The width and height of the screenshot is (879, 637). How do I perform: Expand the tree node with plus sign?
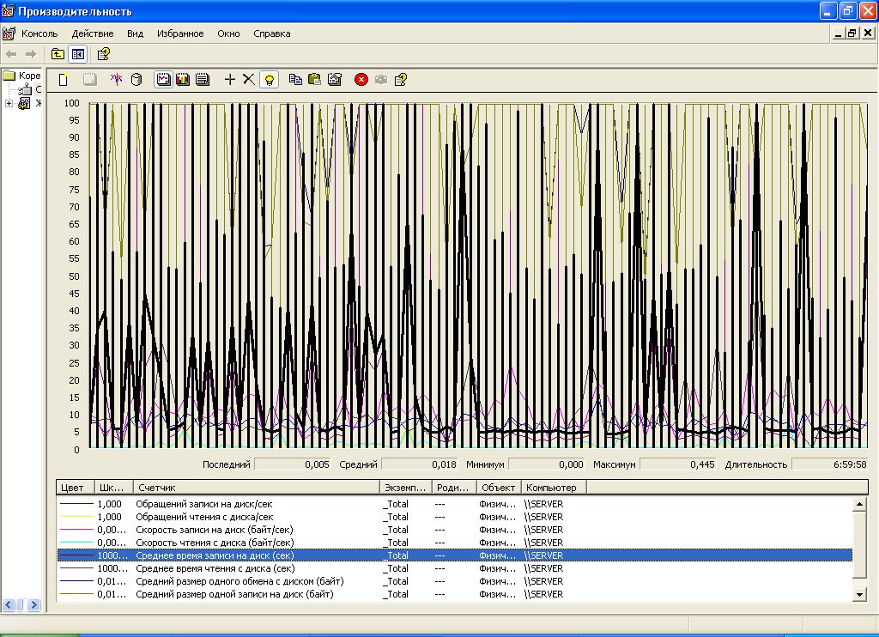(x=9, y=104)
